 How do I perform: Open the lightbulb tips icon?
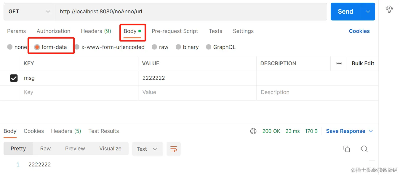[x=389, y=9]
